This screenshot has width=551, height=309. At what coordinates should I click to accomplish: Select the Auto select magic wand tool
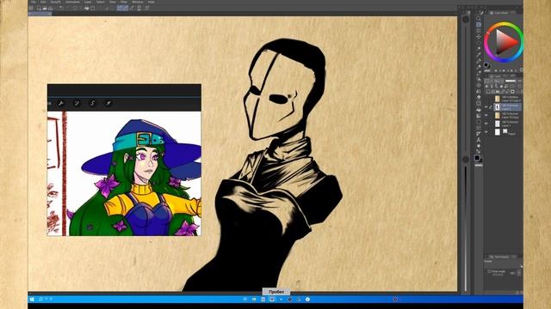coord(479,49)
